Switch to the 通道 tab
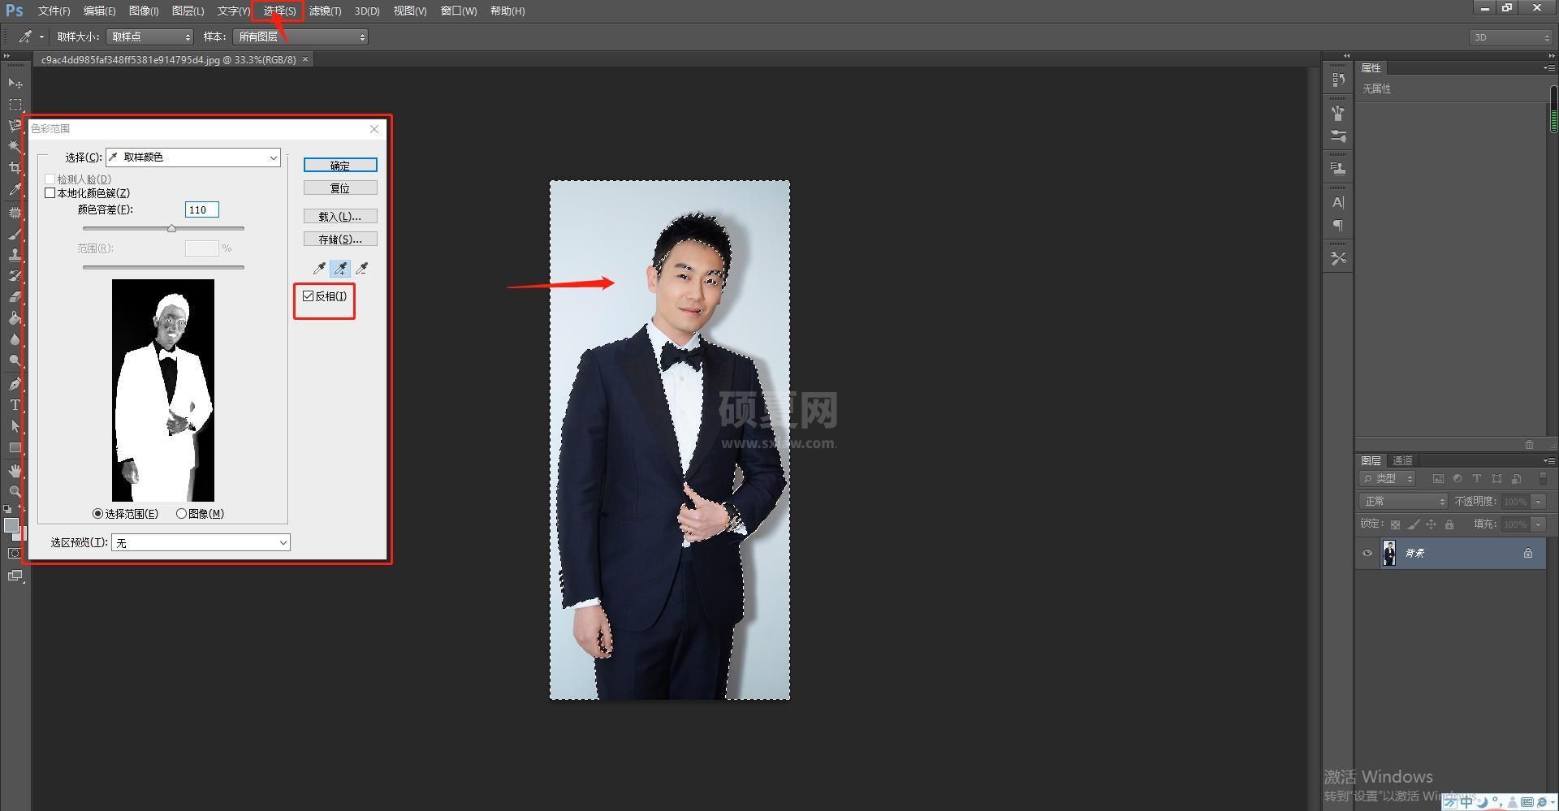1559x811 pixels. tap(1402, 461)
